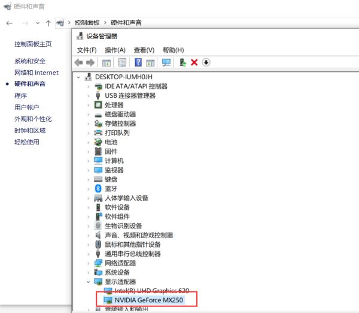This screenshot has width=359, height=313.
Task: Click the computer icon beside DESKTOP-IUMH0JH
Action: [88, 77]
